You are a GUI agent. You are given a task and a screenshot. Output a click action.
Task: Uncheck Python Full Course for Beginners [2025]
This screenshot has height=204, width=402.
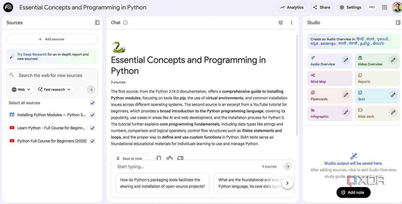pos(92,141)
